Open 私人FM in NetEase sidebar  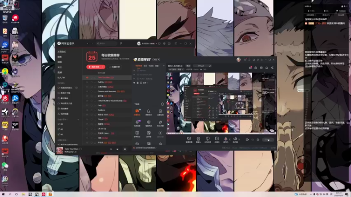tap(61, 78)
